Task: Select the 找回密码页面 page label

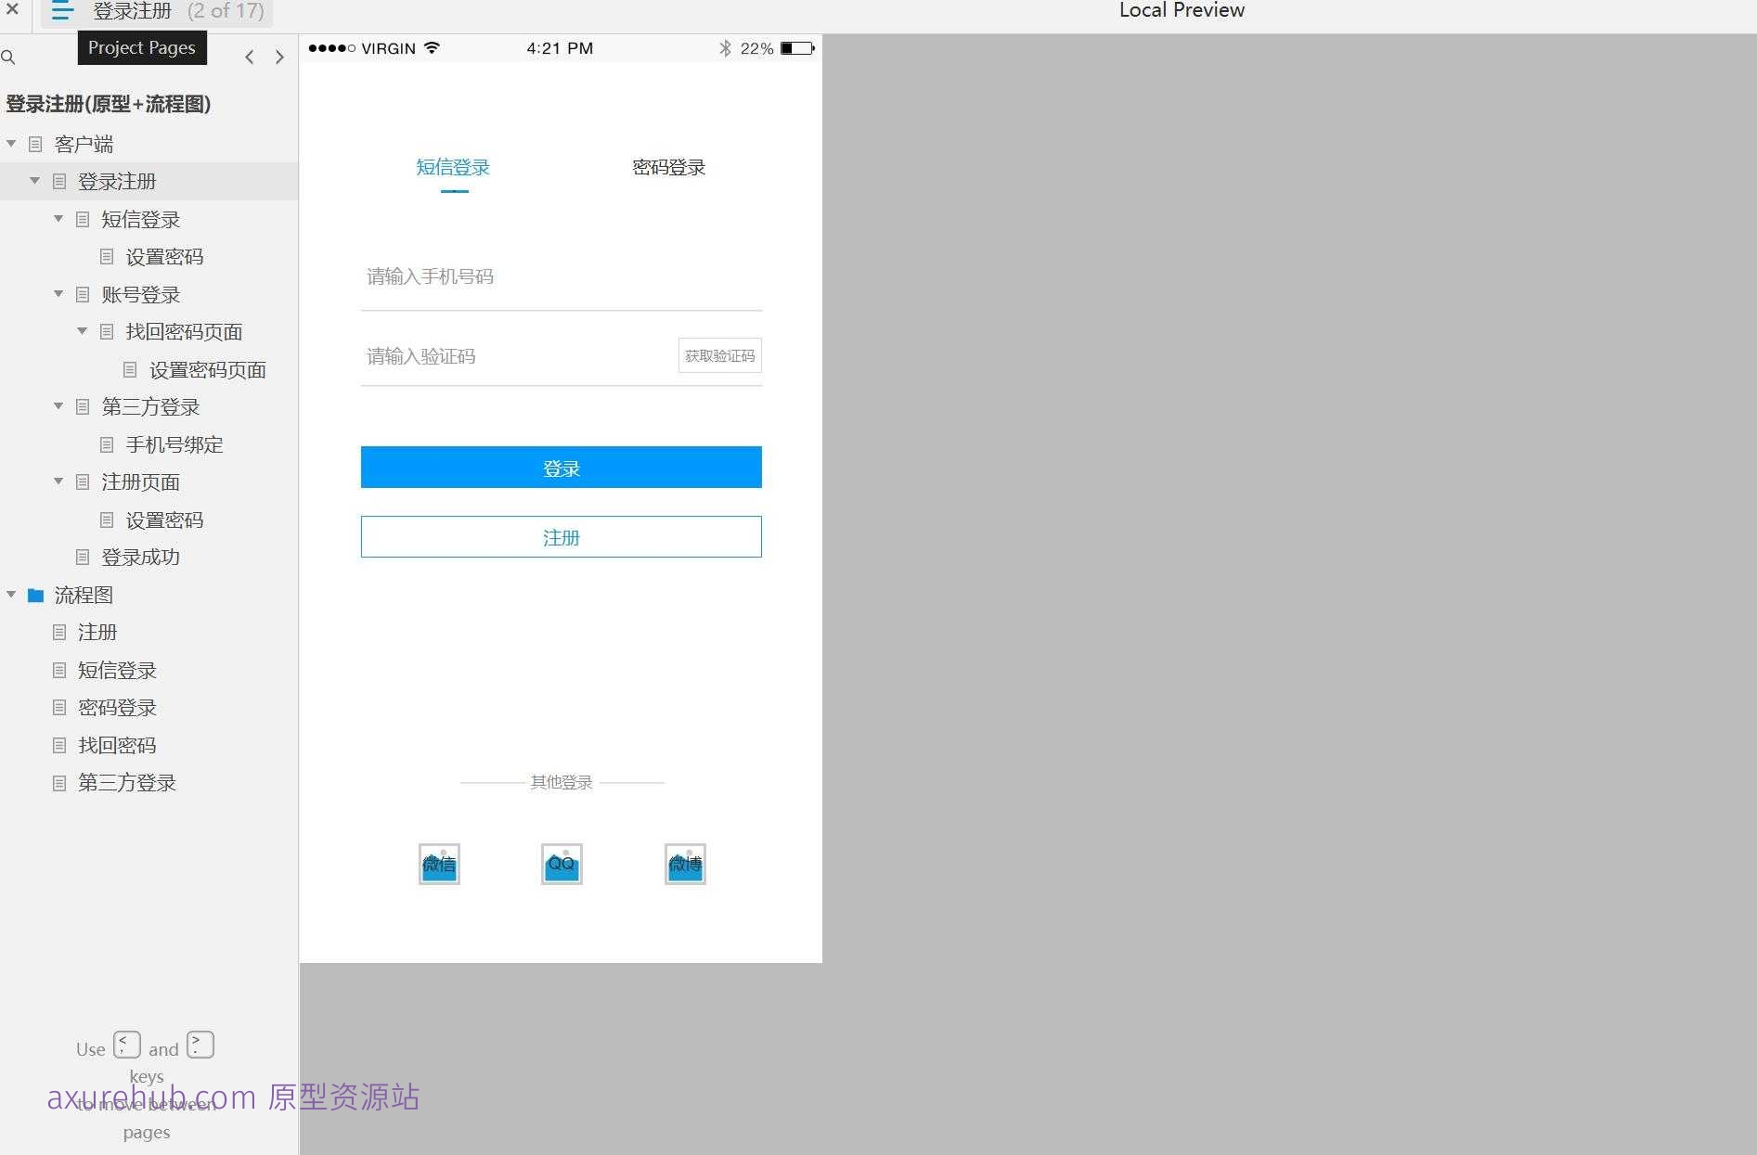Action: (184, 332)
